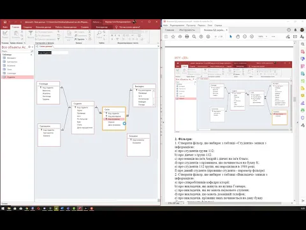Image resolution: width=306 pixels, height=230 pixels.
Task: Open the Удалить dropdown arrow in ribbon
Action: click(86, 39)
